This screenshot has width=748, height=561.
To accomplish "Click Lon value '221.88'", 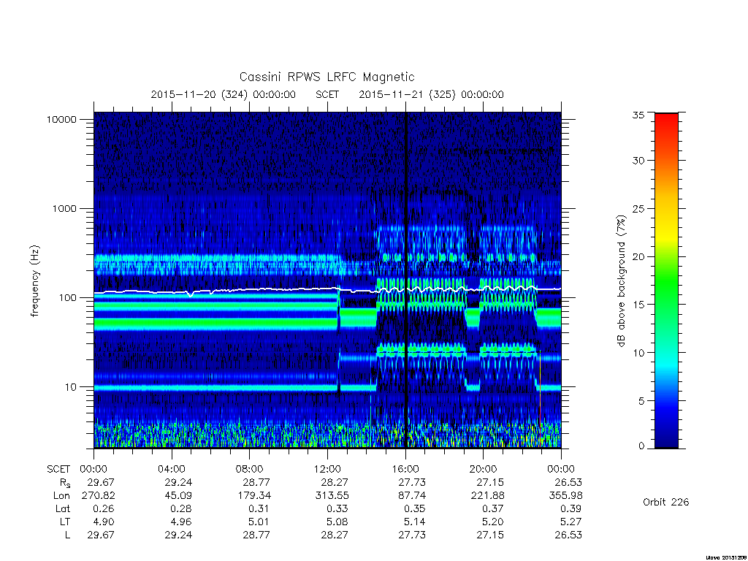I will pos(487,496).
